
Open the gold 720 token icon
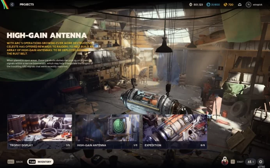coord(226,5)
